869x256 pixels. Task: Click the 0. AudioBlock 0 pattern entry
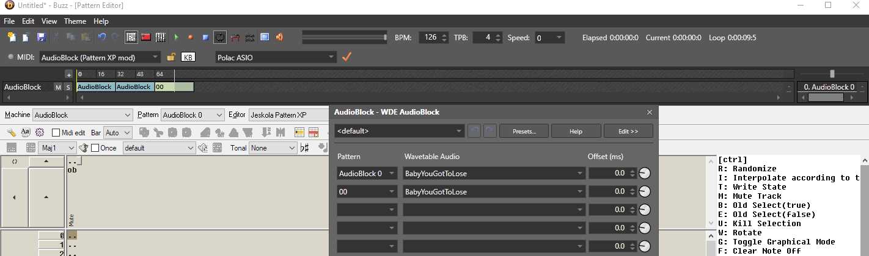click(829, 87)
